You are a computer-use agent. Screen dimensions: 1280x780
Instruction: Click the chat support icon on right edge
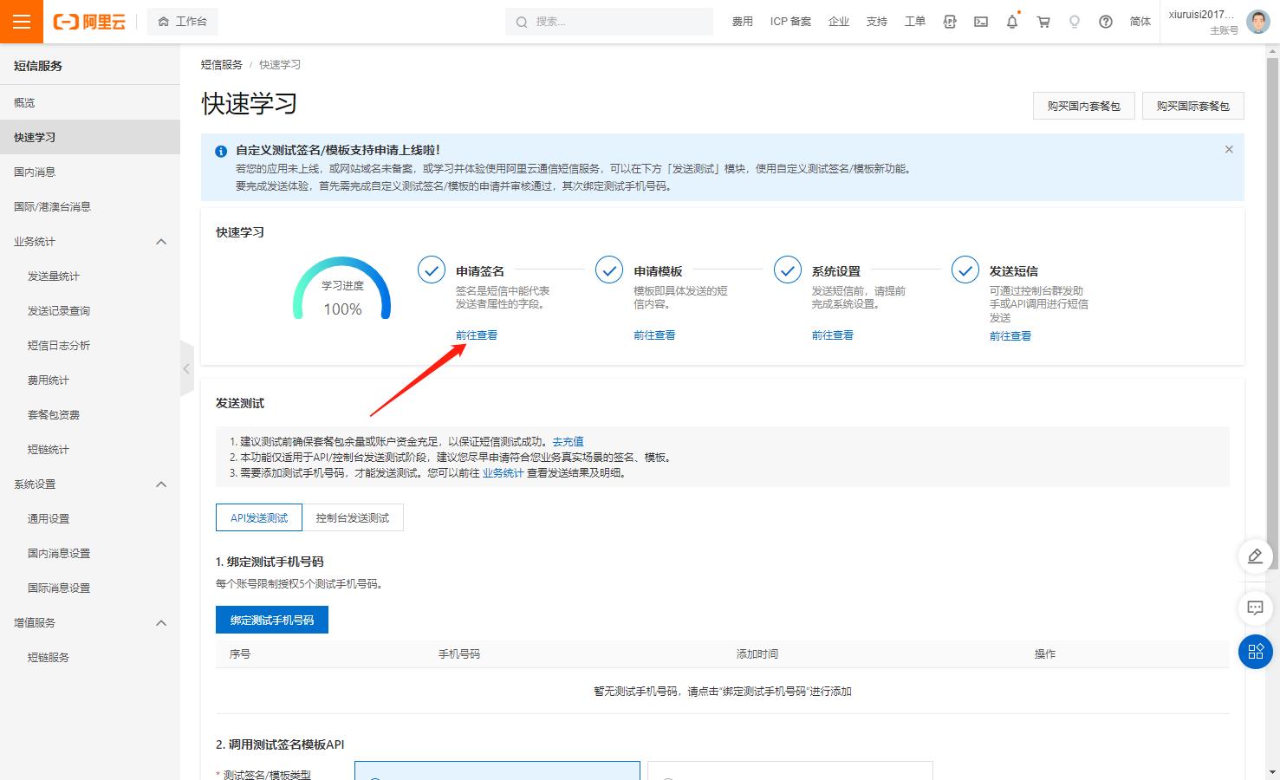1255,608
